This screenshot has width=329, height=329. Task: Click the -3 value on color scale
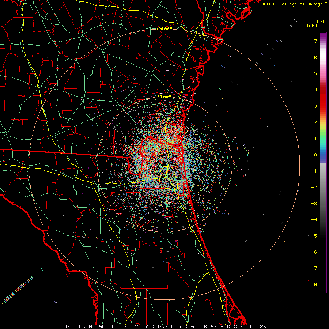pyautogui.click(x=314, y=204)
